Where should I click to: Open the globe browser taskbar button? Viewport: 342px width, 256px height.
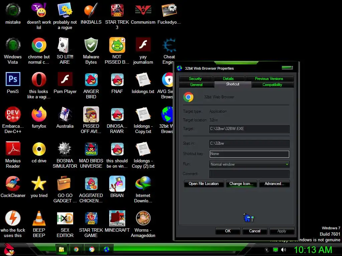tap(107, 249)
